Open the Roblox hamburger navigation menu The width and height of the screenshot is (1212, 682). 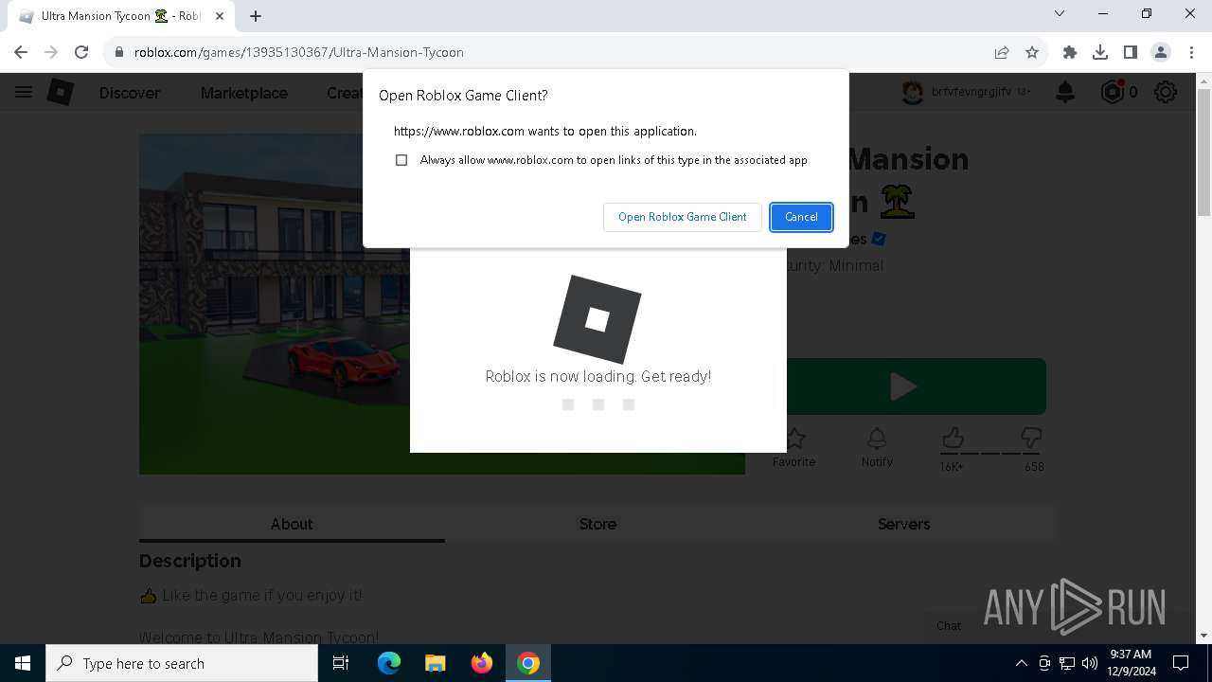point(24,92)
